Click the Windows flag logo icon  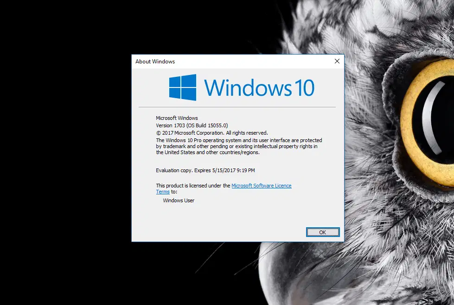point(183,87)
